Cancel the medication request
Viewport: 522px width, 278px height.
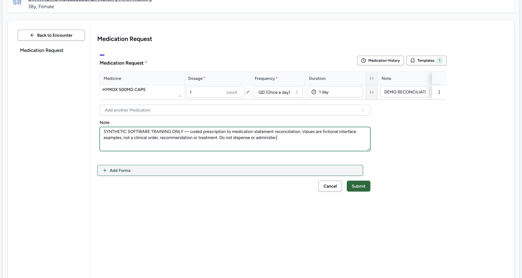330,186
